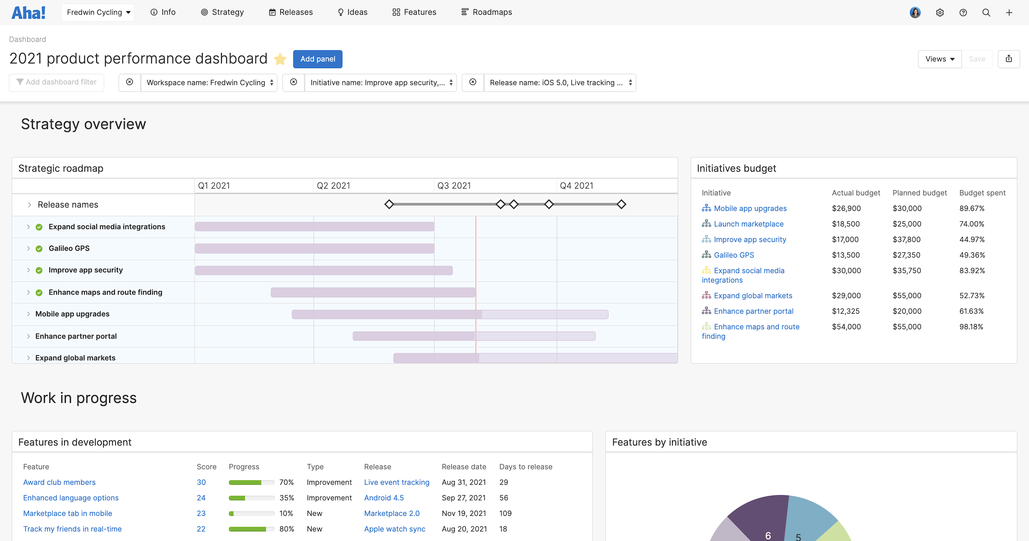Click the hierarchy icon beside Galileo GPS
Image resolution: width=1029 pixels, height=541 pixels.
[x=706, y=255]
